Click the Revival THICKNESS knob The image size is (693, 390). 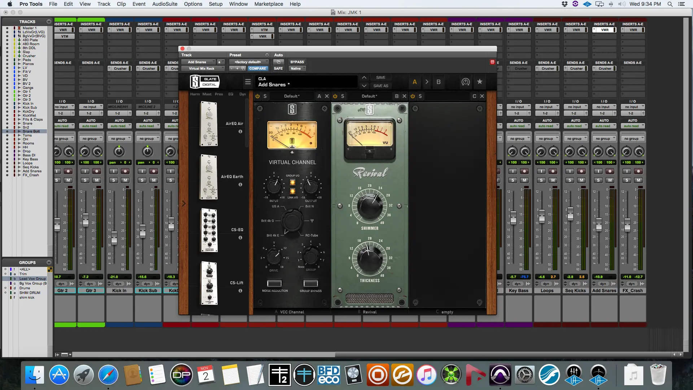pyautogui.click(x=370, y=258)
